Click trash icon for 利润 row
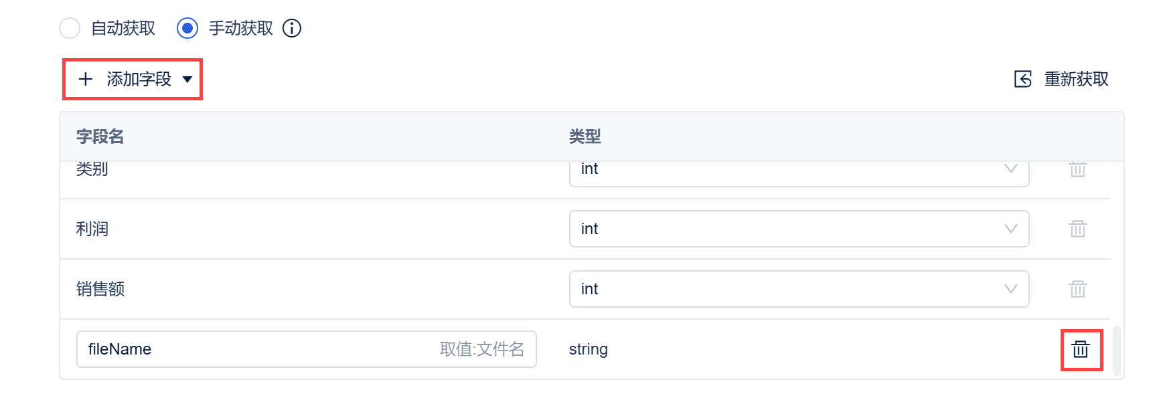 (x=1077, y=229)
